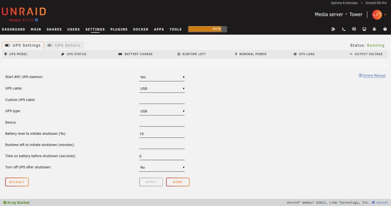Image resolution: width=391 pixels, height=206 pixels.
Task: Click the Device input field
Action: click(162, 123)
